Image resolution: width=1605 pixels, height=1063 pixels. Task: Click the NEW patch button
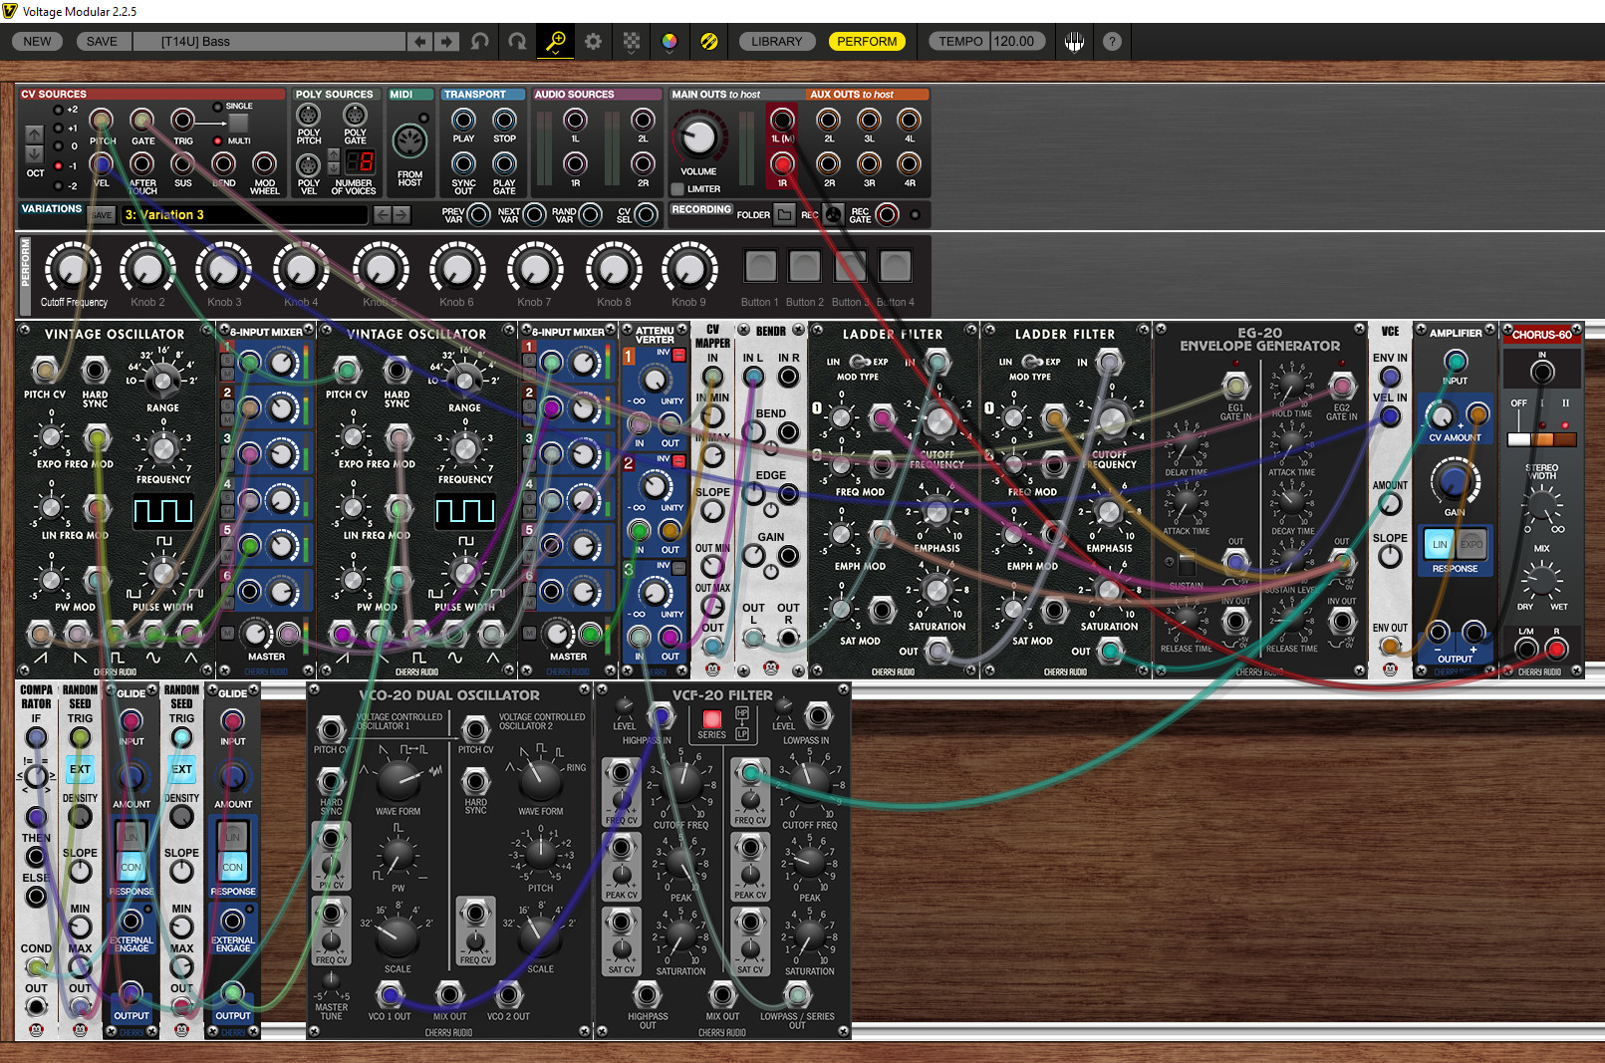(37, 41)
